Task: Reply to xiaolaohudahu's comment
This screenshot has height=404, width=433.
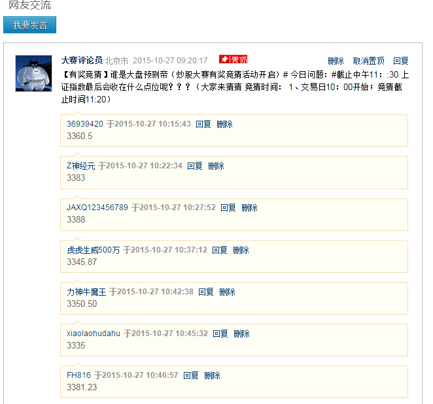Action: point(220,334)
